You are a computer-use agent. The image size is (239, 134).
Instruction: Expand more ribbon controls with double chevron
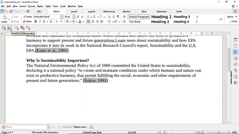coord(221,19)
